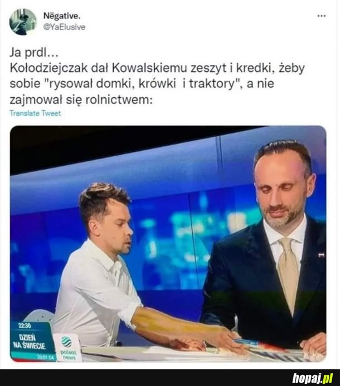Click the Translate Tweet link
Screen dimensions: 340x386
point(35,113)
